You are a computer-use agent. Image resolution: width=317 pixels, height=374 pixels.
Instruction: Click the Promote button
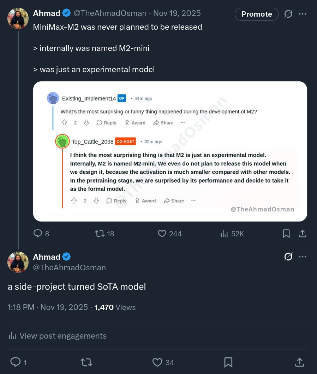257,14
